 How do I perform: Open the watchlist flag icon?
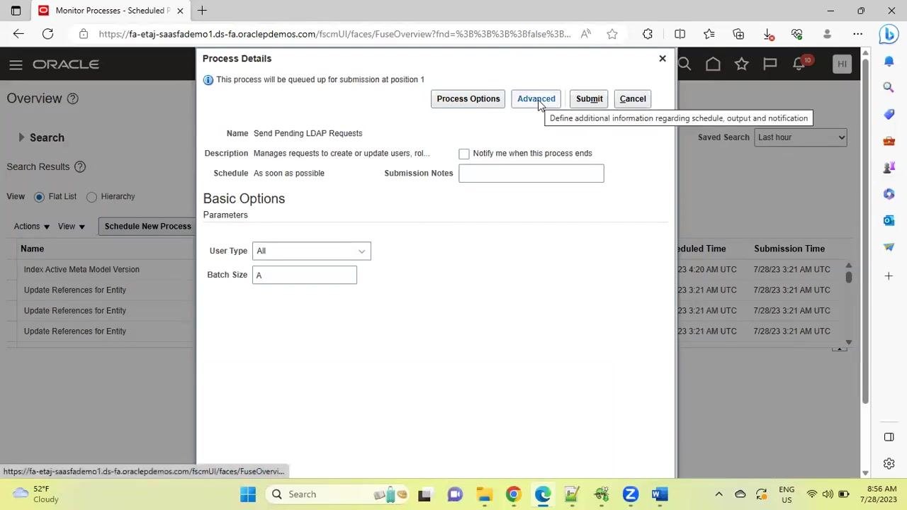(x=770, y=64)
